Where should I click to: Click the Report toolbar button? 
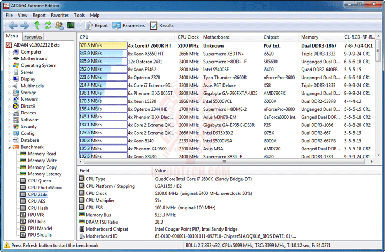pos(96,25)
